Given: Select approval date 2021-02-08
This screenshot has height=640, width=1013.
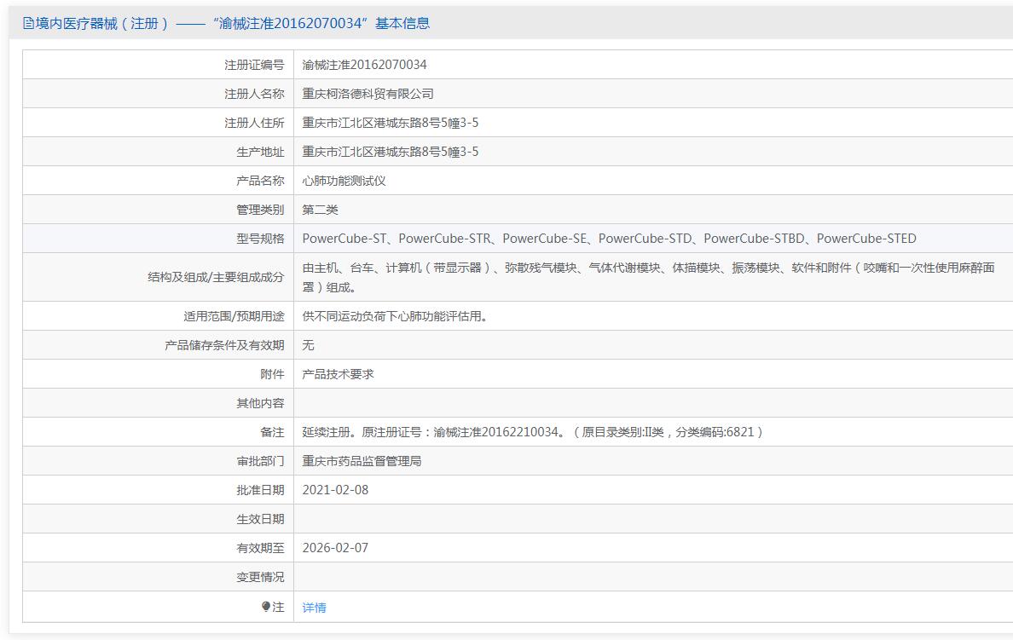Looking at the screenshot, I should [335, 489].
